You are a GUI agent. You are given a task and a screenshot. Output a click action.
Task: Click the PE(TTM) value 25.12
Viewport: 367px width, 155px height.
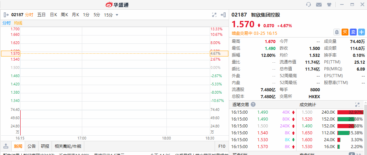pyautogui.click(x=360, y=62)
